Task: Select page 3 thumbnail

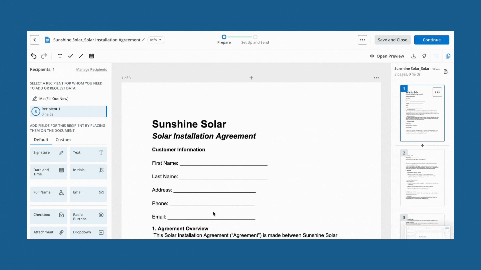Action: [422, 226]
